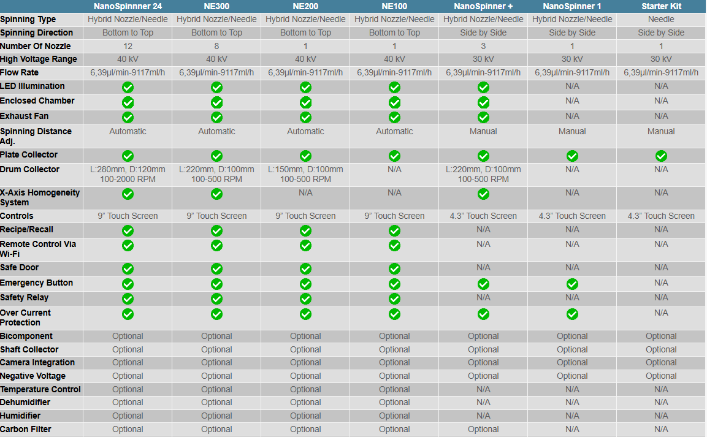Click the NE100 column header
The width and height of the screenshot is (707, 437).
[x=394, y=6]
